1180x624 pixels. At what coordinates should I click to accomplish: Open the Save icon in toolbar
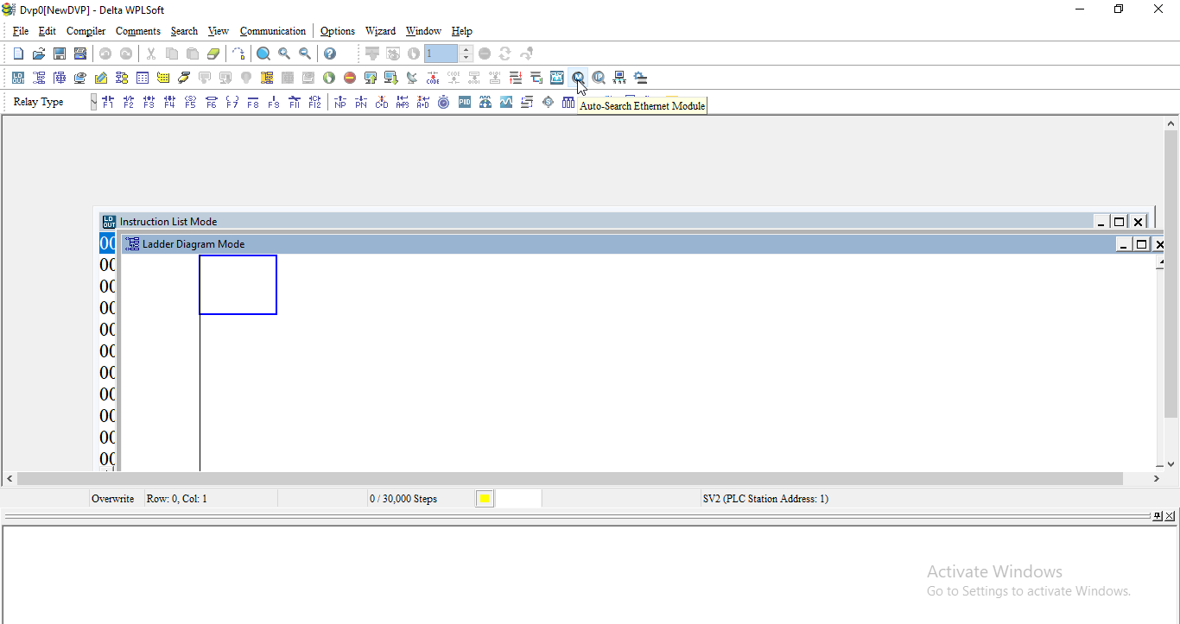coord(60,54)
